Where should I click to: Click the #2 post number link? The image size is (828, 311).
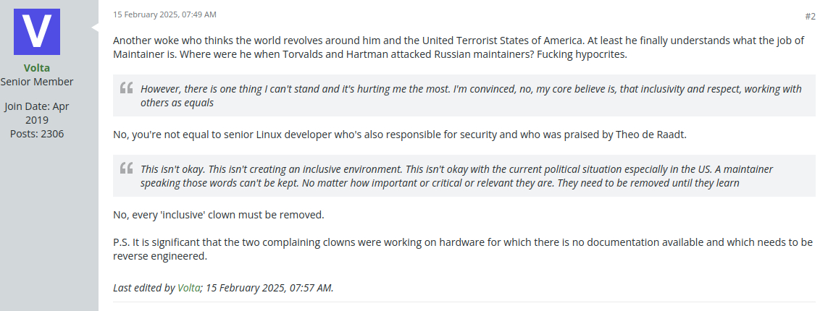[810, 16]
